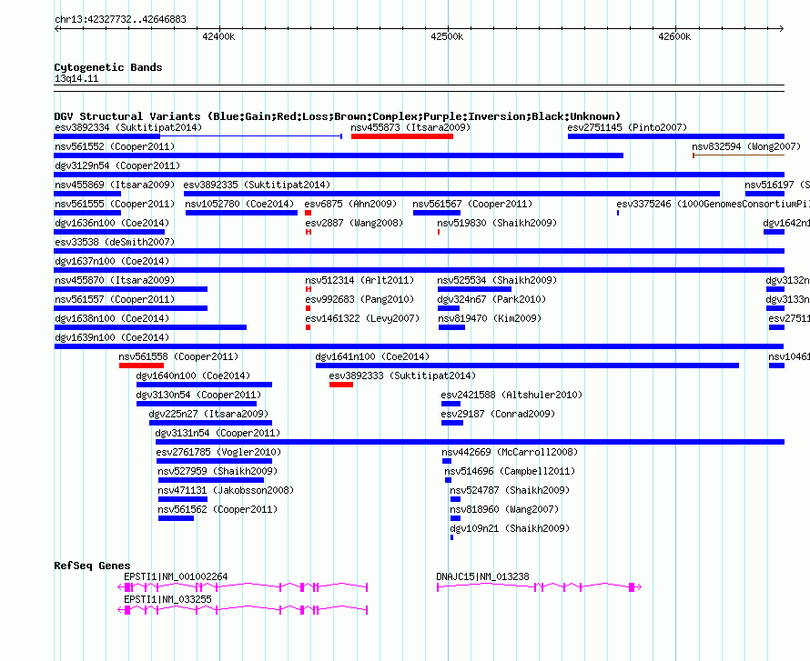Screen dimensions: 810x661
Task: Click dgv1638n100 (Coe2014) label
Action: tap(112, 318)
